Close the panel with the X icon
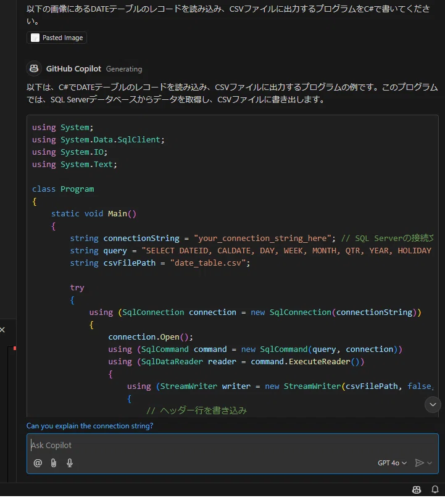 (x=2, y=330)
